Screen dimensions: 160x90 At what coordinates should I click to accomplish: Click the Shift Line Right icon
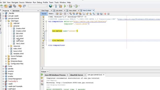tap(101, 14)
